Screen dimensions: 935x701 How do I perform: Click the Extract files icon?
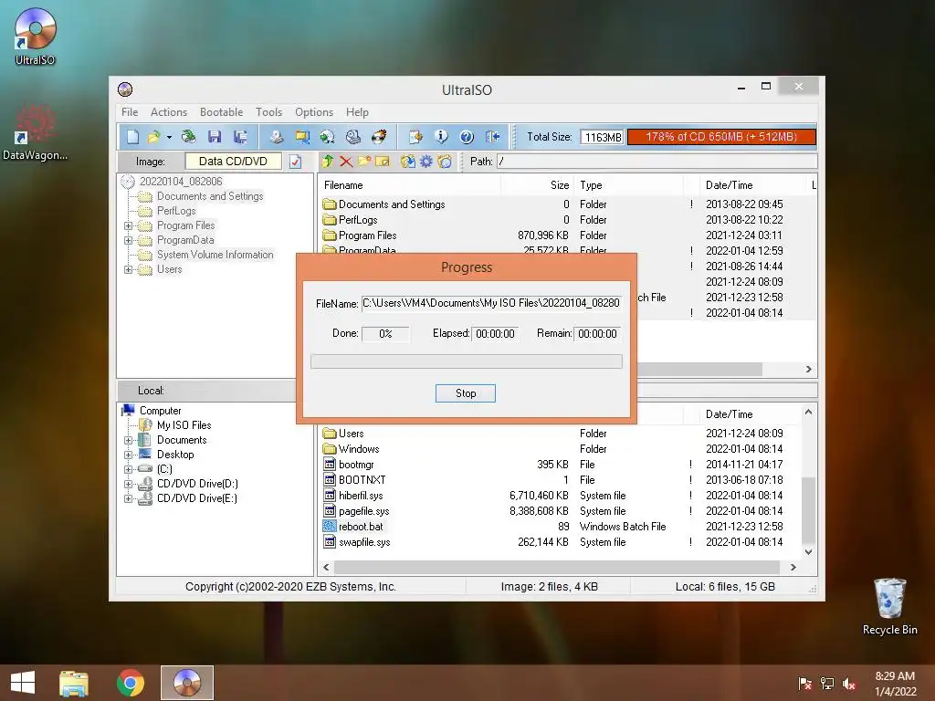408,162
